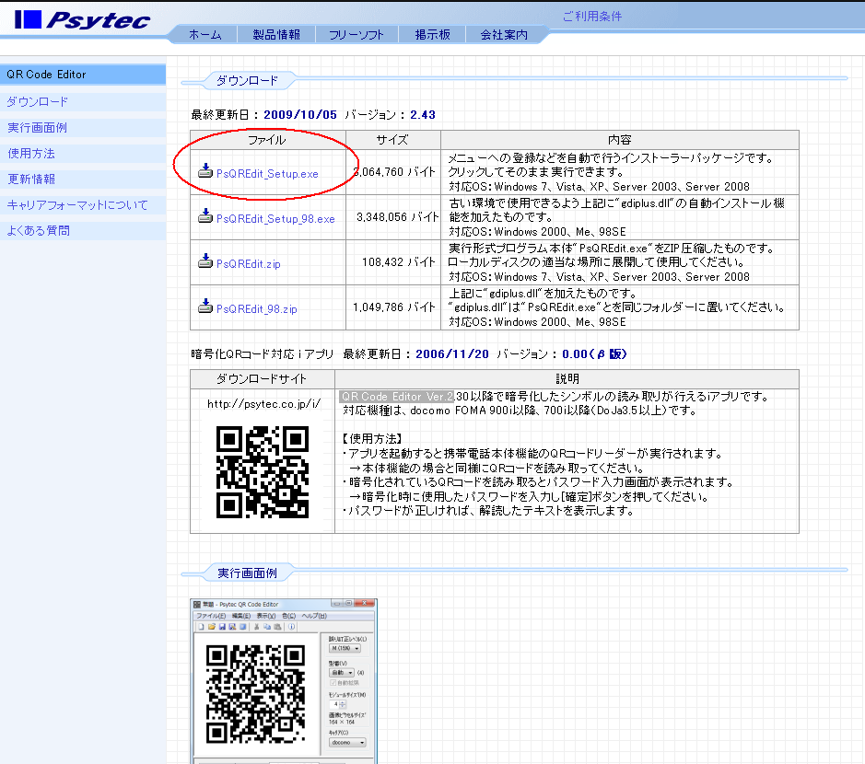
Task: Click the update date 2009/10/05
Action: [x=300, y=115]
